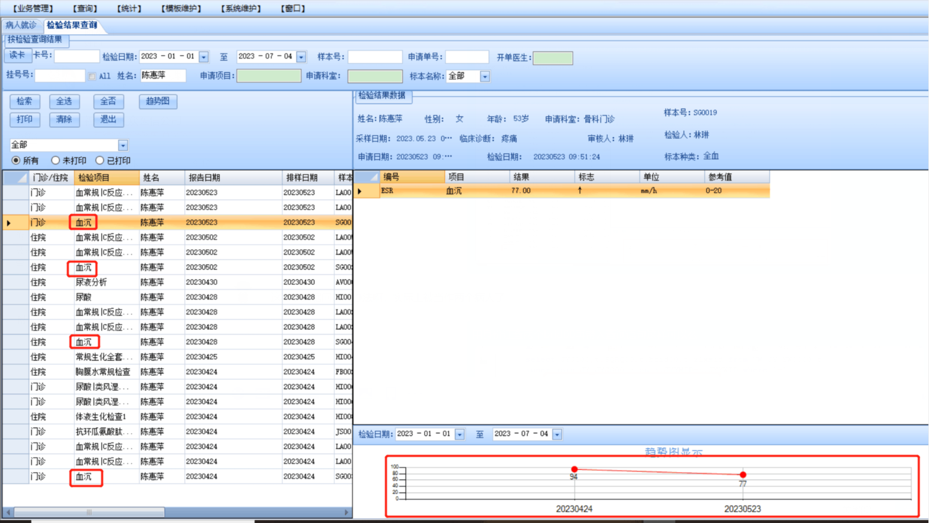Click the ESR result row
This screenshot has width=929, height=523.
pyautogui.click(x=562, y=191)
